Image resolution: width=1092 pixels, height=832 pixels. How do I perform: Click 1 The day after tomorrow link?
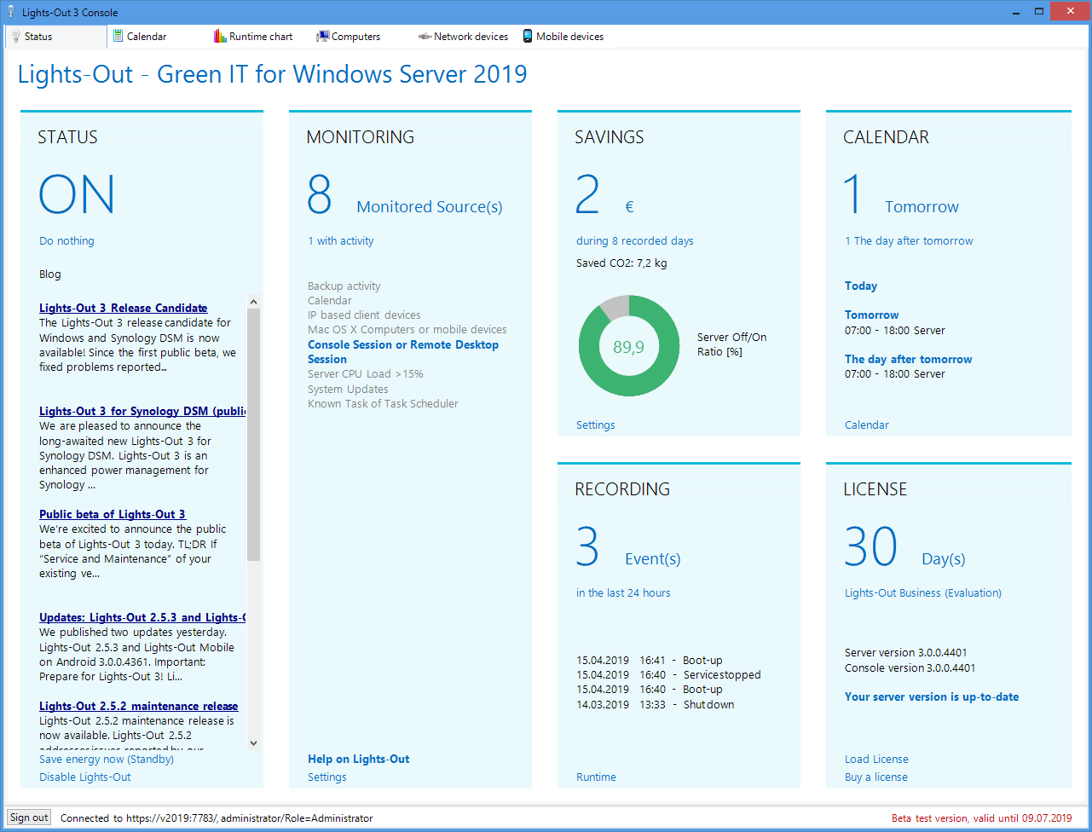909,240
